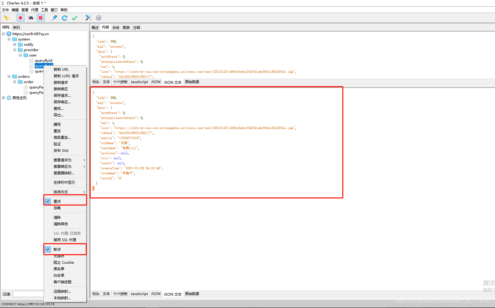495x308 pixels.
Task: Open the wrench-and-screwdriver tools icon
Action: [x=88, y=18]
